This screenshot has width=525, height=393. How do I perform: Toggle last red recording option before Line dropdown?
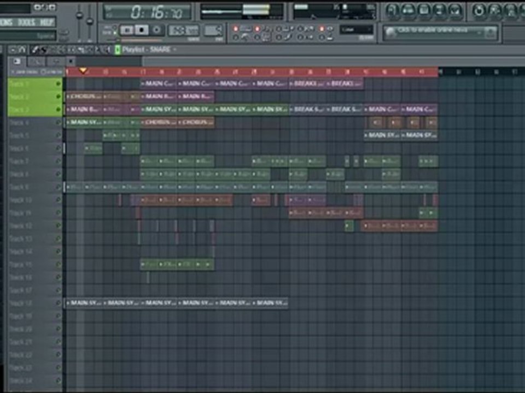coord(322,29)
